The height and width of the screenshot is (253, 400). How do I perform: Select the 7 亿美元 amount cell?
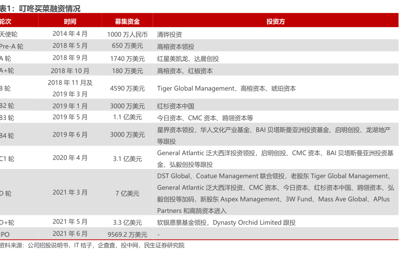(x=127, y=193)
